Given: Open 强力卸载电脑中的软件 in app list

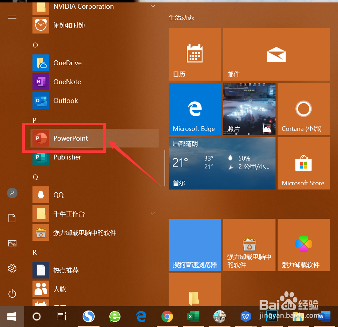Looking at the screenshot, I should point(95,232).
